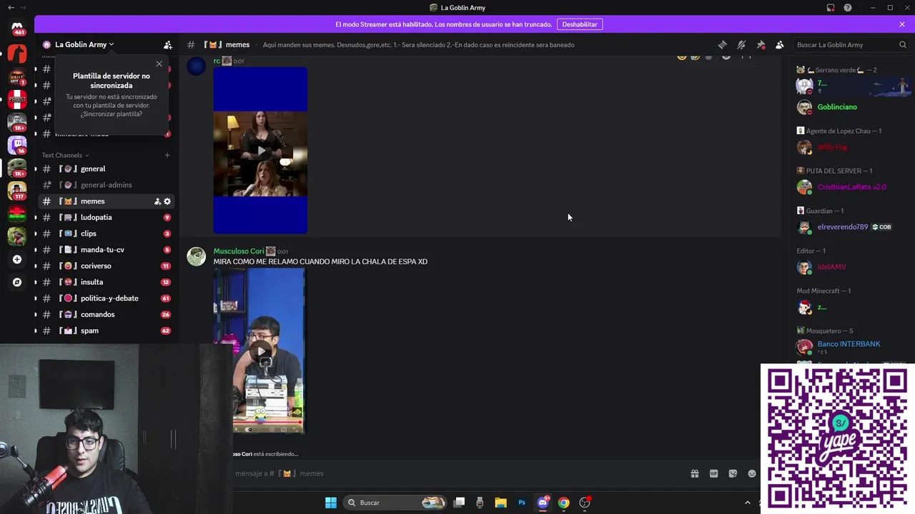Click the Buscar La Goblin Army search field
The width and height of the screenshot is (915, 514).
coord(851,44)
